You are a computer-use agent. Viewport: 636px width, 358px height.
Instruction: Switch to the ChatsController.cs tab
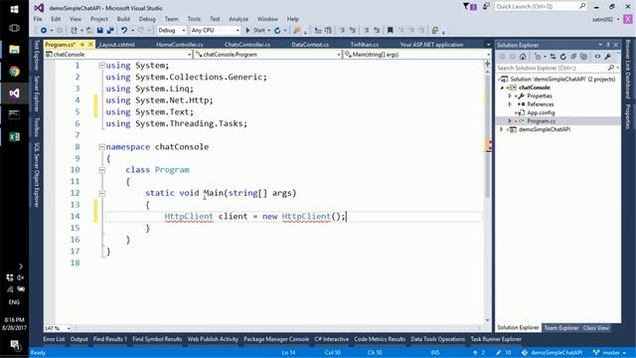coord(247,45)
